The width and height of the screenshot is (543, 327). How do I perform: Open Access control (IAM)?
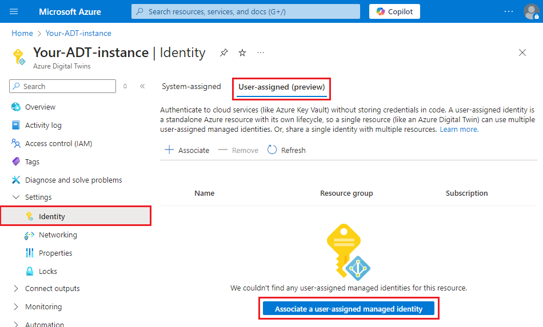point(58,143)
